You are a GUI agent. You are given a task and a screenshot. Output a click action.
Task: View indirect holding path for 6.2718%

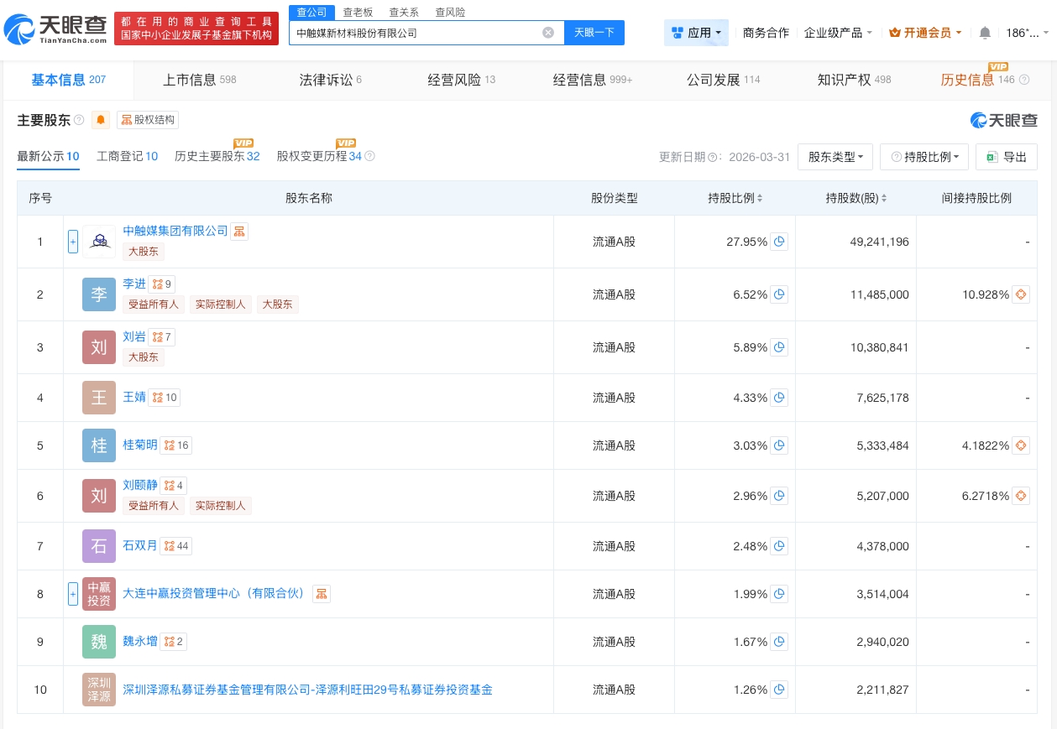coord(1021,496)
